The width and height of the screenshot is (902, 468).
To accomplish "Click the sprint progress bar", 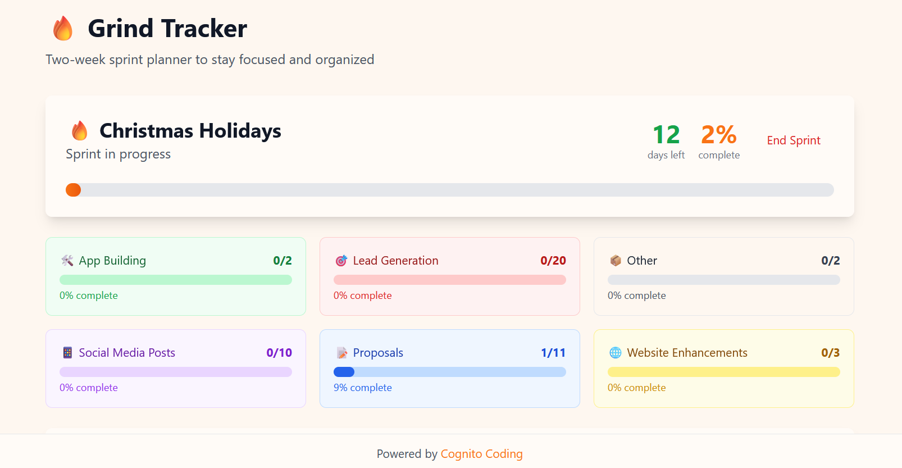I will tap(449, 190).
